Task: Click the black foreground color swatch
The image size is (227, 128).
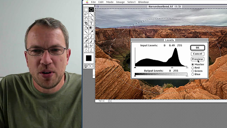Action: [x=89, y=58]
